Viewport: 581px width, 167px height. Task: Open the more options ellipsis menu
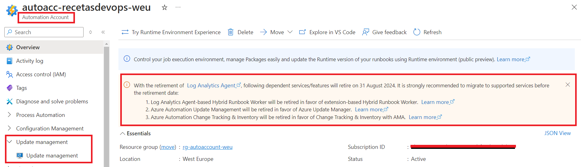pos(178,7)
